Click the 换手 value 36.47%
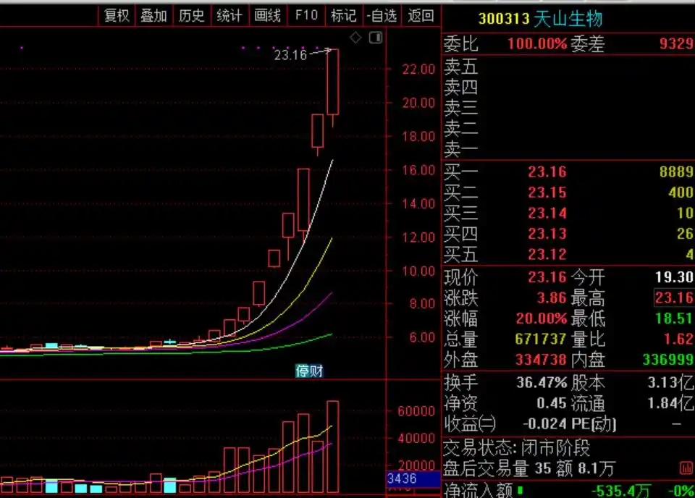This screenshot has width=695, height=498. [x=542, y=382]
